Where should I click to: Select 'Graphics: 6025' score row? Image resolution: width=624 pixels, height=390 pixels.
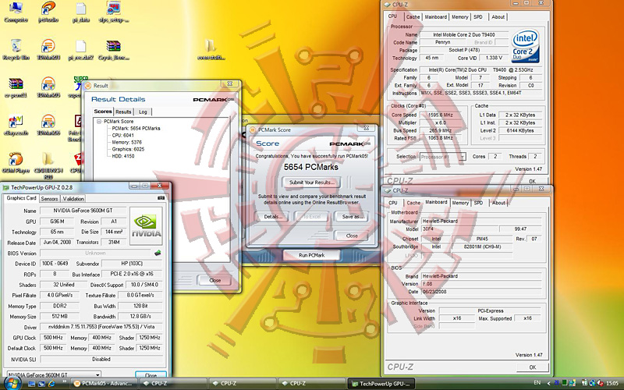coord(128,149)
